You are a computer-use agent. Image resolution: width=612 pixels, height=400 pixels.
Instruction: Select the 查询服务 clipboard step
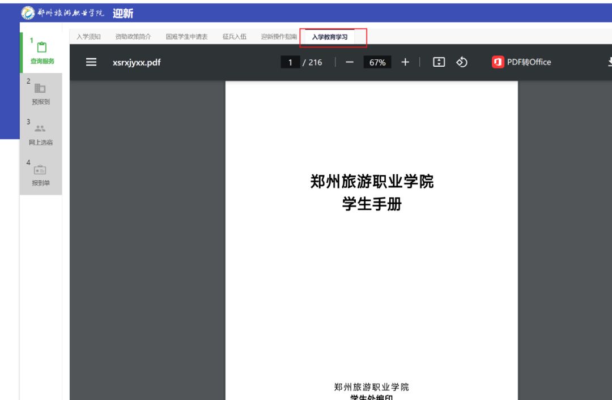[x=42, y=52]
